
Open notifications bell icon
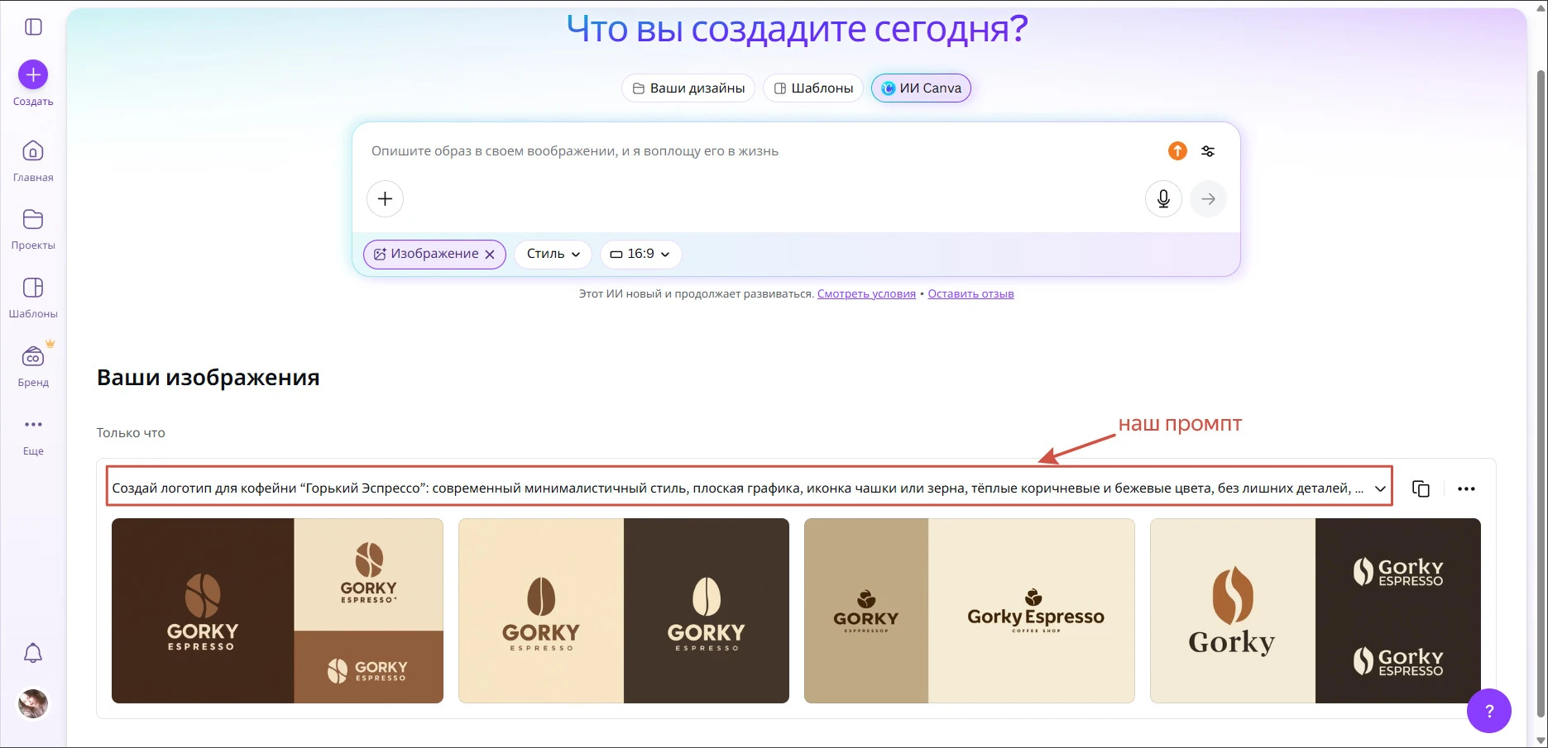33,653
